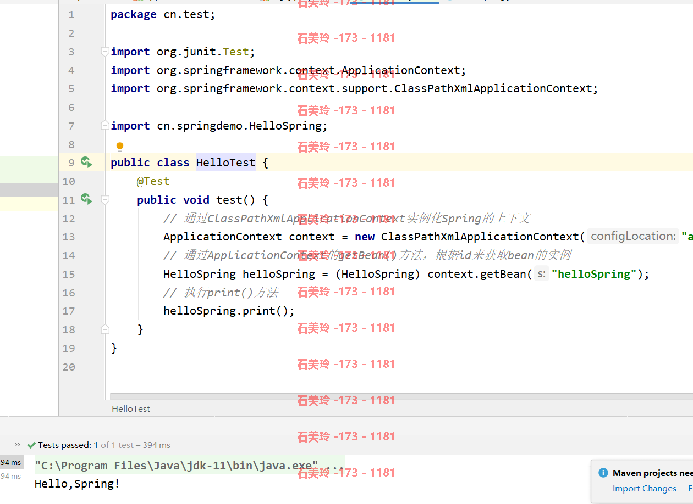Collapse the test() method fold marker on line 11
Viewport: 693px width, 504px height.
tap(105, 200)
